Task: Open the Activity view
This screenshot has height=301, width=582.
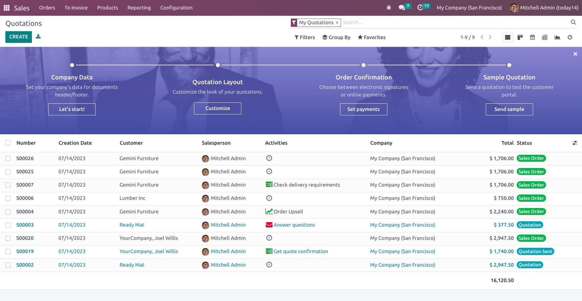Action: pos(570,37)
